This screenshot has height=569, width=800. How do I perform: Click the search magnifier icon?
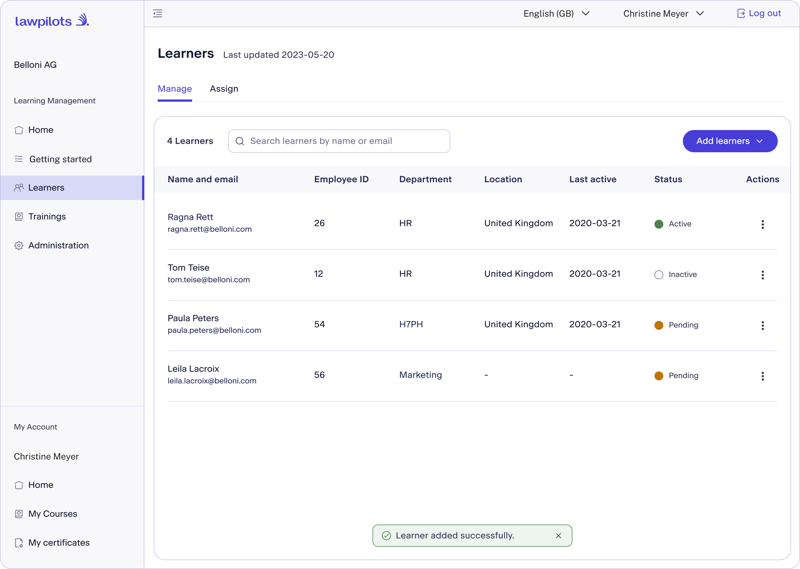pyautogui.click(x=240, y=141)
